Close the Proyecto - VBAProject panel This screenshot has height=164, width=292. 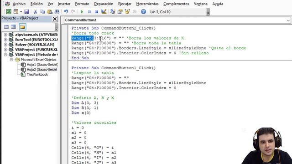tap(55, 19)
